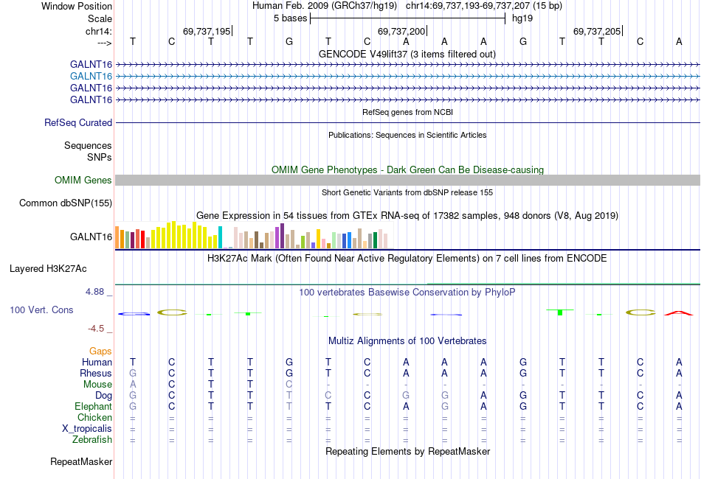Click the tall dark purple GTEx expression bar

pos(282,236)
